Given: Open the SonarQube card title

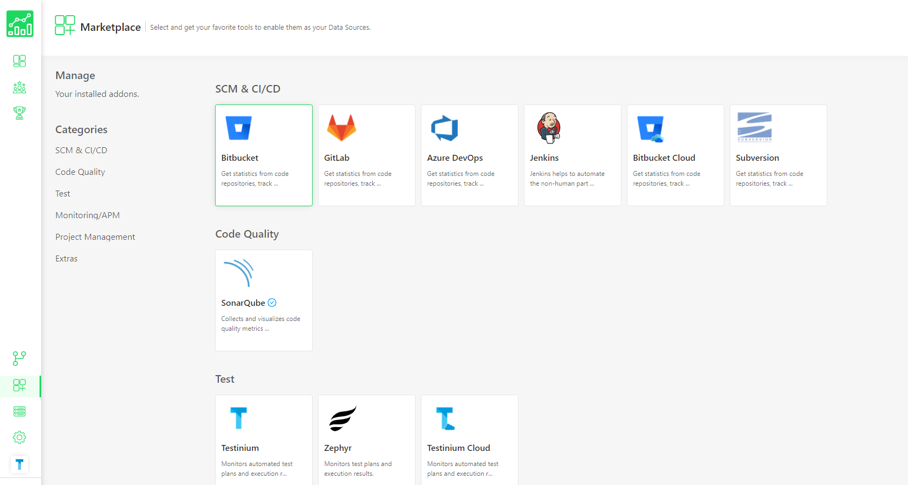Looking at the screenshot, I should 243,303.
